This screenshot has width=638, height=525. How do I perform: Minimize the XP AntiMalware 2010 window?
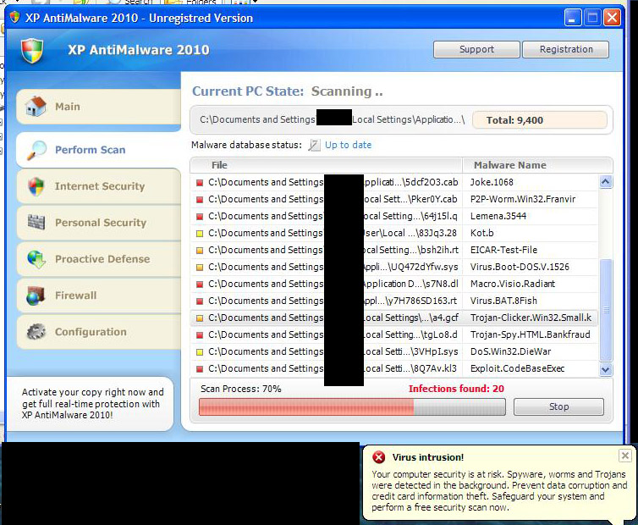click(x=573, y=18)
